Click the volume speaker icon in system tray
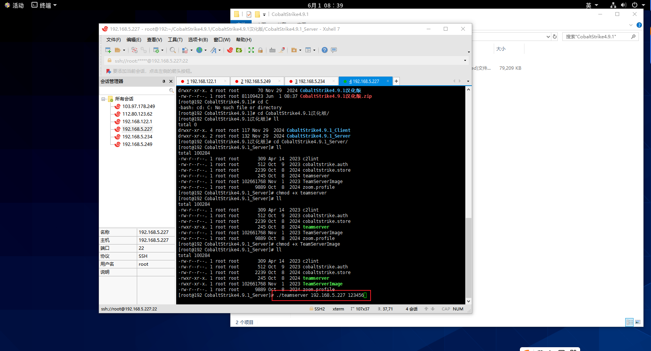651x351 pixels. (624, 5)
